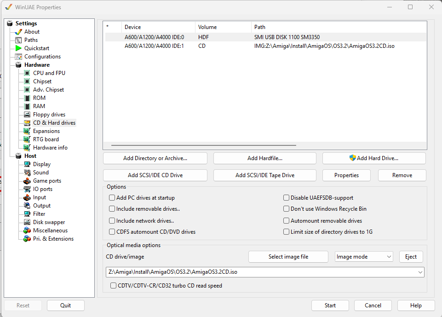Screen dimensions: 442x317
Task: Open the Disk swapper icon
Action: (27, 222)
